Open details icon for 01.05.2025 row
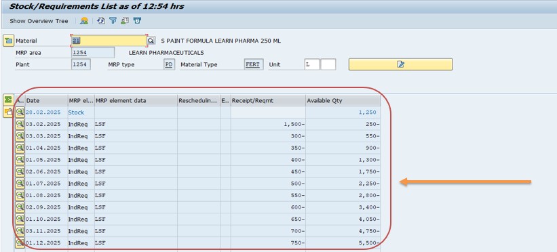557x252 pixels. pos(20,160)
